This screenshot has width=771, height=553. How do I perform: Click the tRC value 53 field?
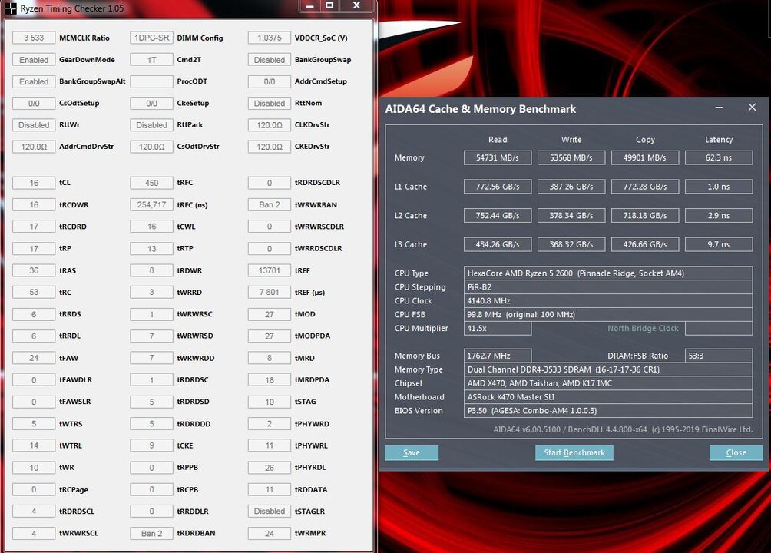(x=34, y=292)
